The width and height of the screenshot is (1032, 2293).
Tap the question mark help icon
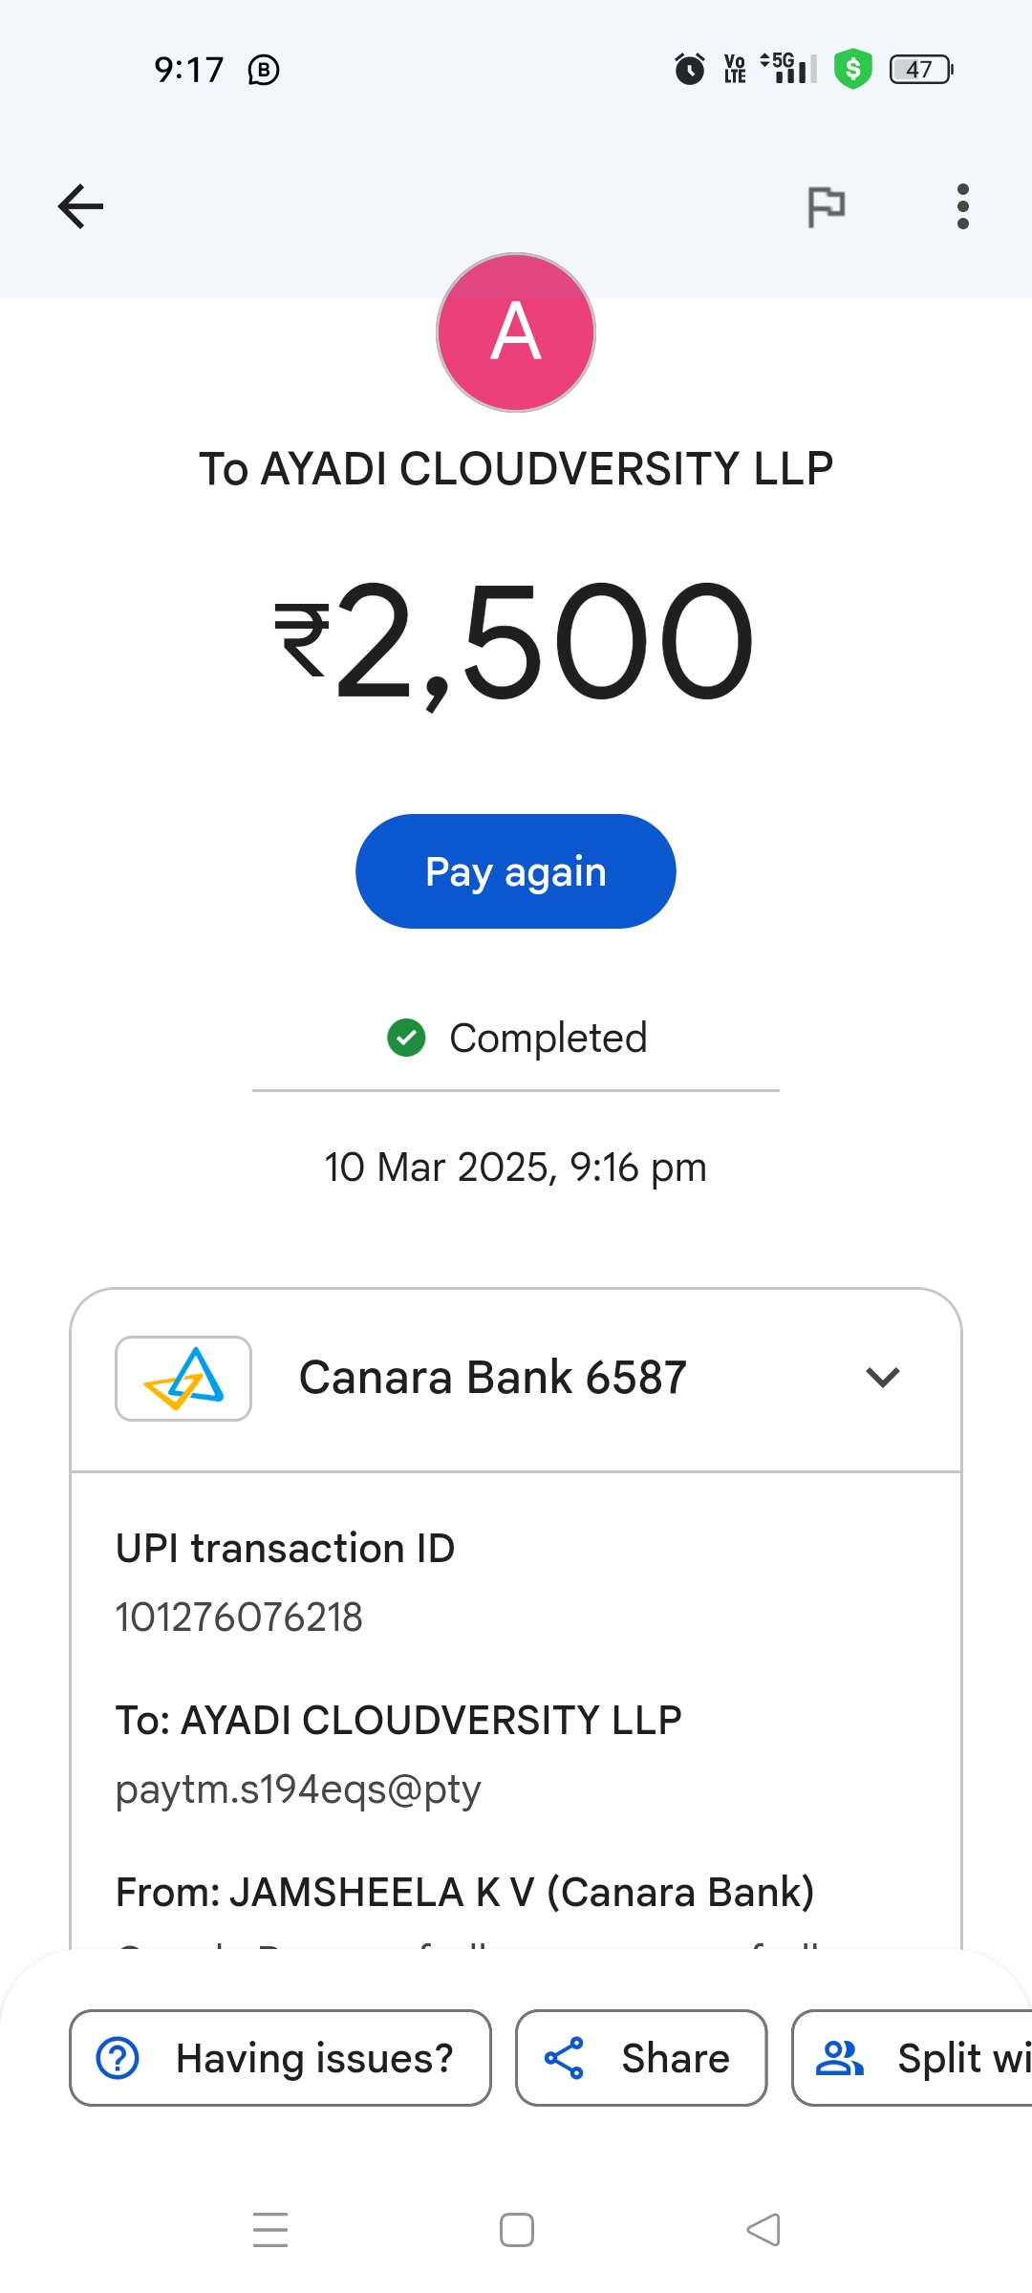click(118, 2058)
